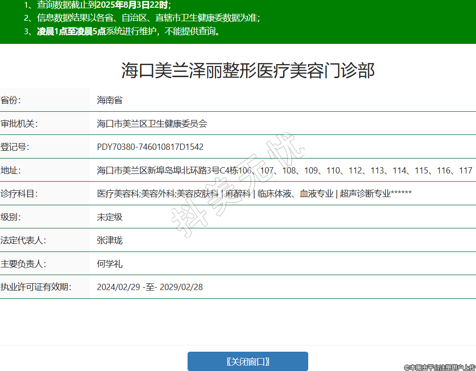This screenshot has height=371, width=476.
Task: Select the 医疗美容科 departments list text
Action: 254,194
